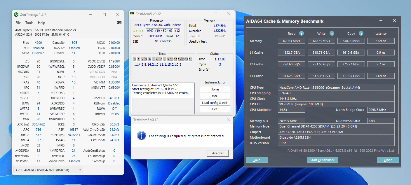Click the VSOC (SVI2) value 1.1938V
This screenshot has width=411, height=185.
114,61
